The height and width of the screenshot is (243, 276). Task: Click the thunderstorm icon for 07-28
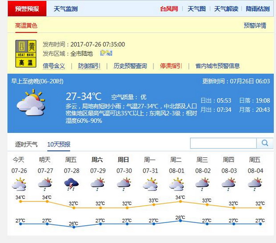(71, 184)
